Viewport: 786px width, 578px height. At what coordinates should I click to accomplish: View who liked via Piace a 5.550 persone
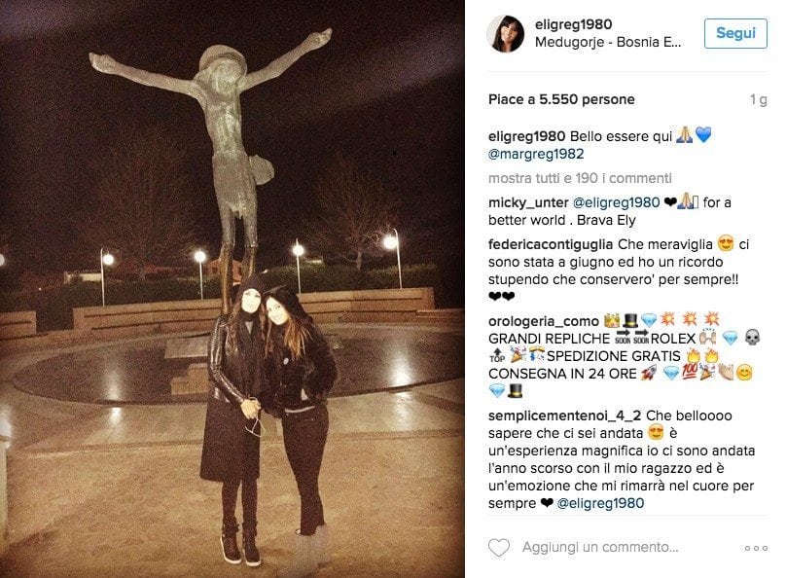click(x=561, y=99)
